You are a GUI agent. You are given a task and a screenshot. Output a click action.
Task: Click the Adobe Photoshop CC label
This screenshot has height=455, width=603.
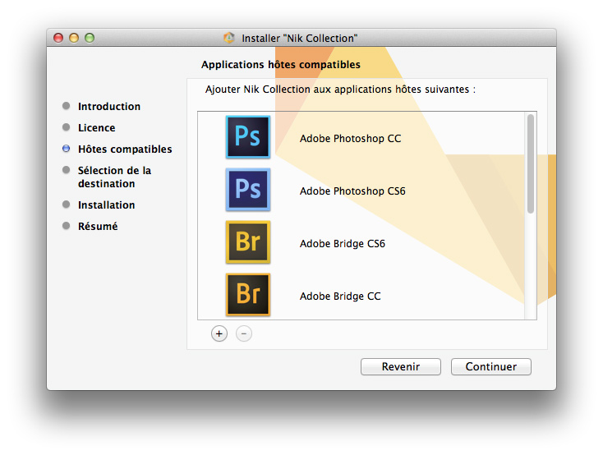pyautogui.click(x=350, y=139)
